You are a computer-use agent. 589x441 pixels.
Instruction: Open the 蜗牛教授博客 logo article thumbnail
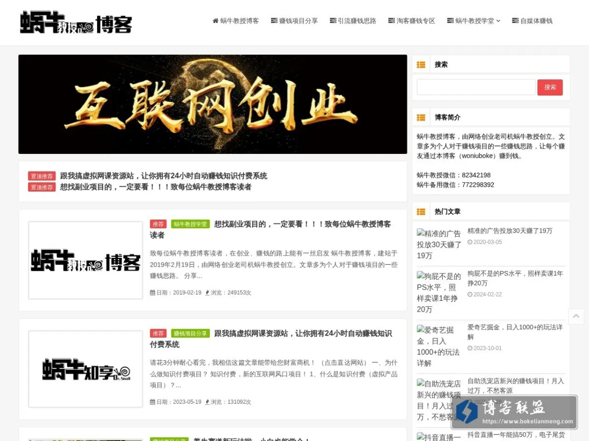pyautogui.click(x=85, y=260)
